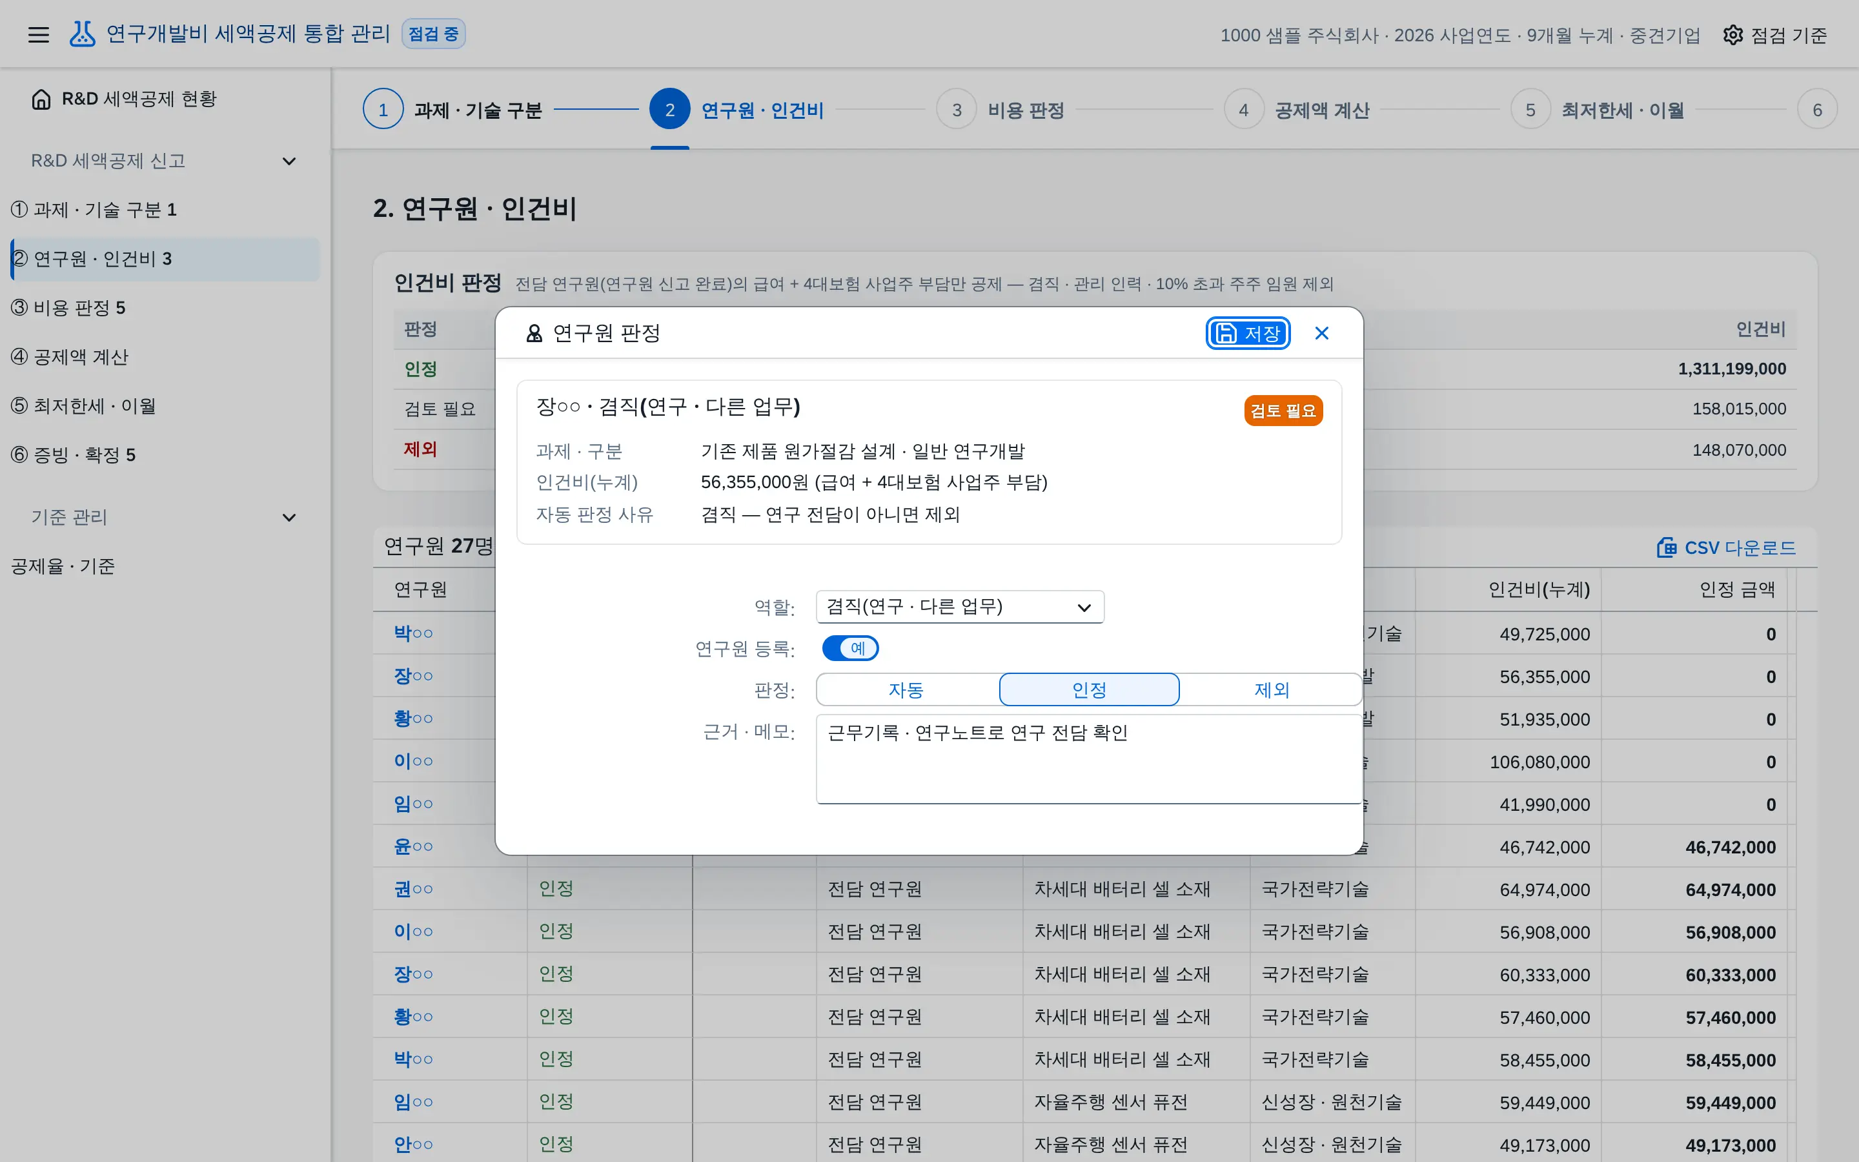Go to step 3 비용 판정
1859x1162 pixels.
[x=1001, y=110]
